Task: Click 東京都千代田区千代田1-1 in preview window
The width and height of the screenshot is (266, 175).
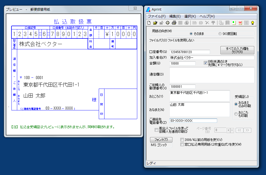Action: pyautogui.click(x=51, y=85)
